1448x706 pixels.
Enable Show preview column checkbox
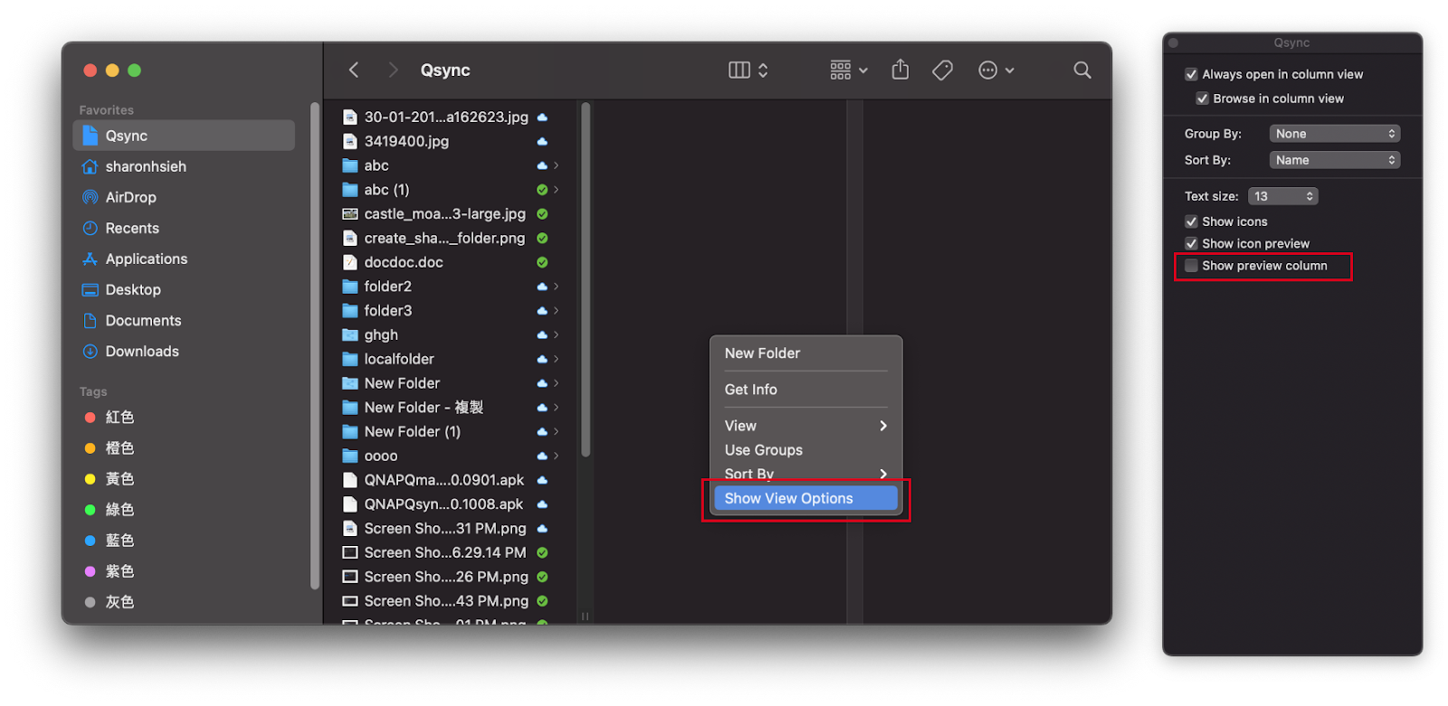point(1191,266)
